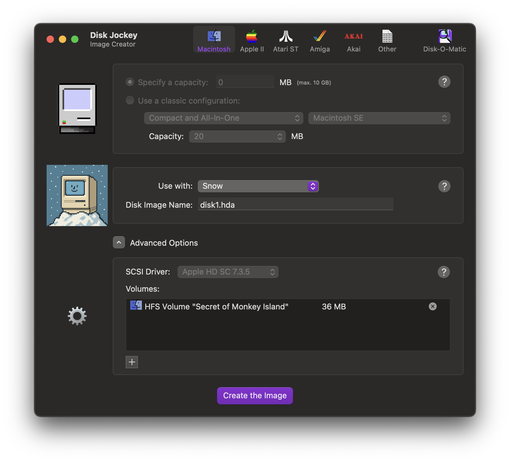Open the Apple HD SC driver dropdown
This screenshot has height=462, width=510.
228,272
